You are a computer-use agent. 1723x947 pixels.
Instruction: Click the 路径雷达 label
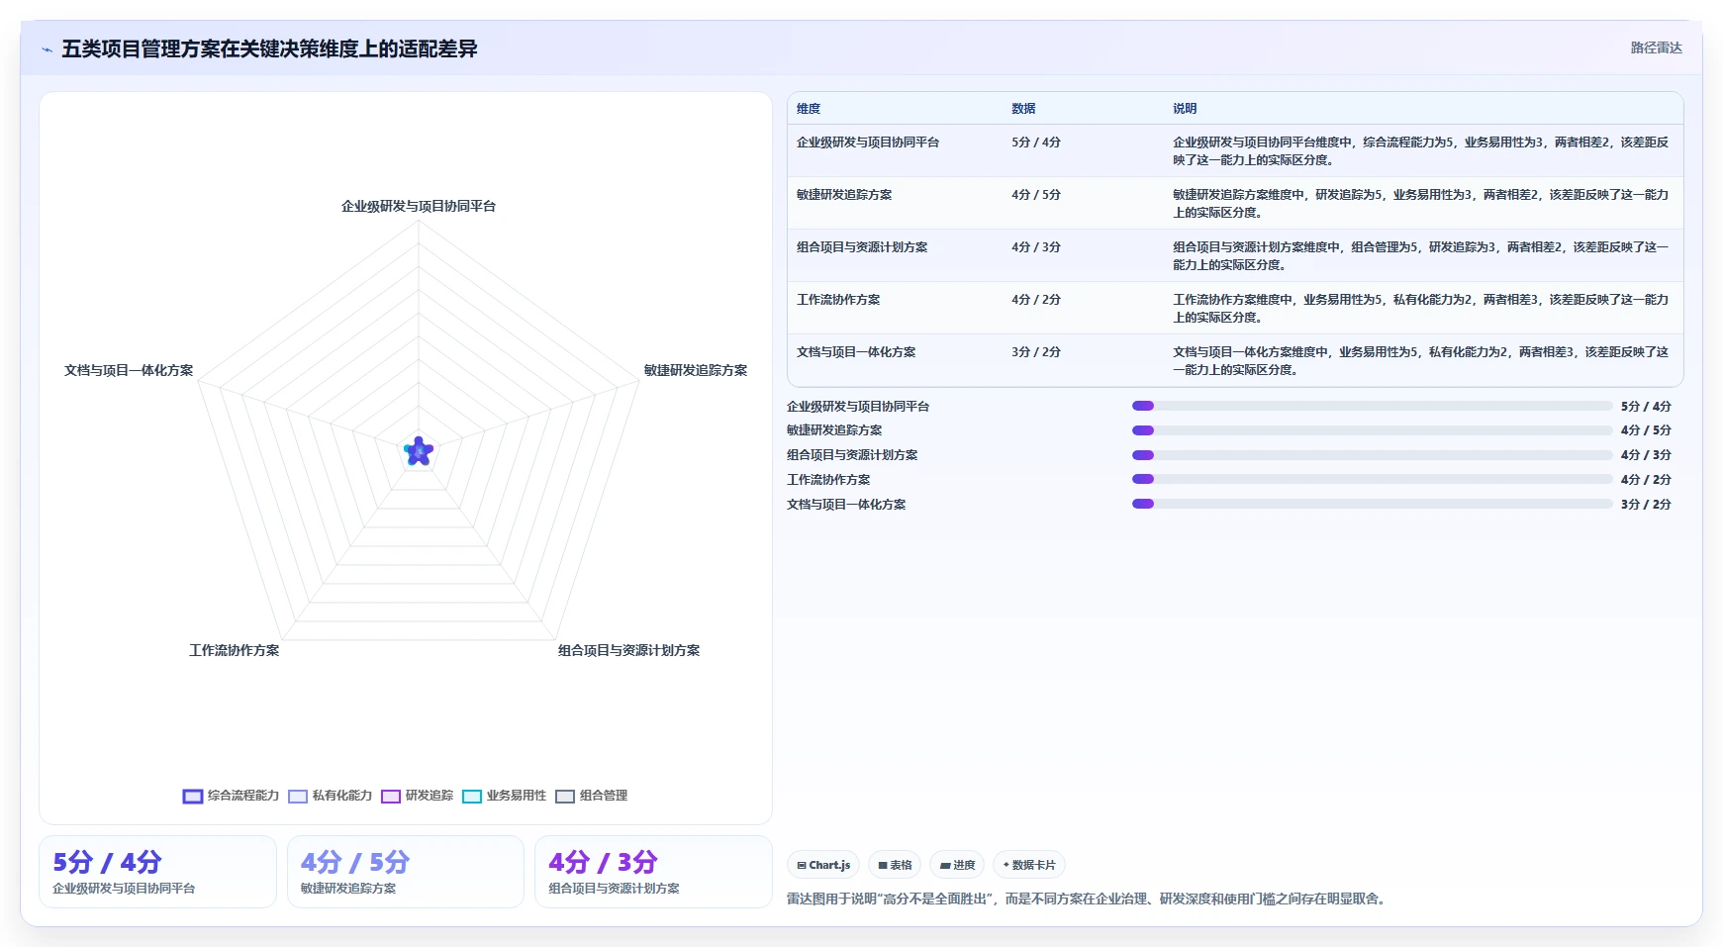[x=1656, y=47]
